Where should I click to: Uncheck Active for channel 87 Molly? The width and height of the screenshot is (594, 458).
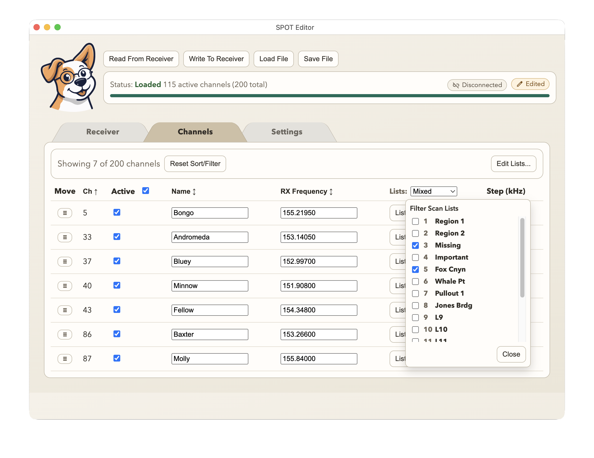[x=117, y=358]
